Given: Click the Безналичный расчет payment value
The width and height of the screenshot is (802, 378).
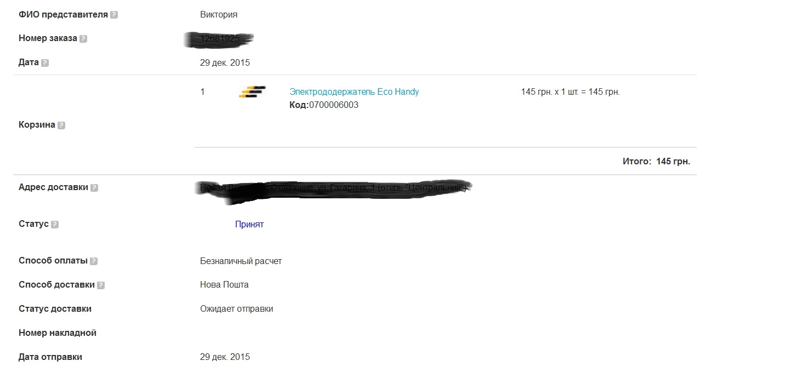Looking at the screenshot, I should [241, 261].
